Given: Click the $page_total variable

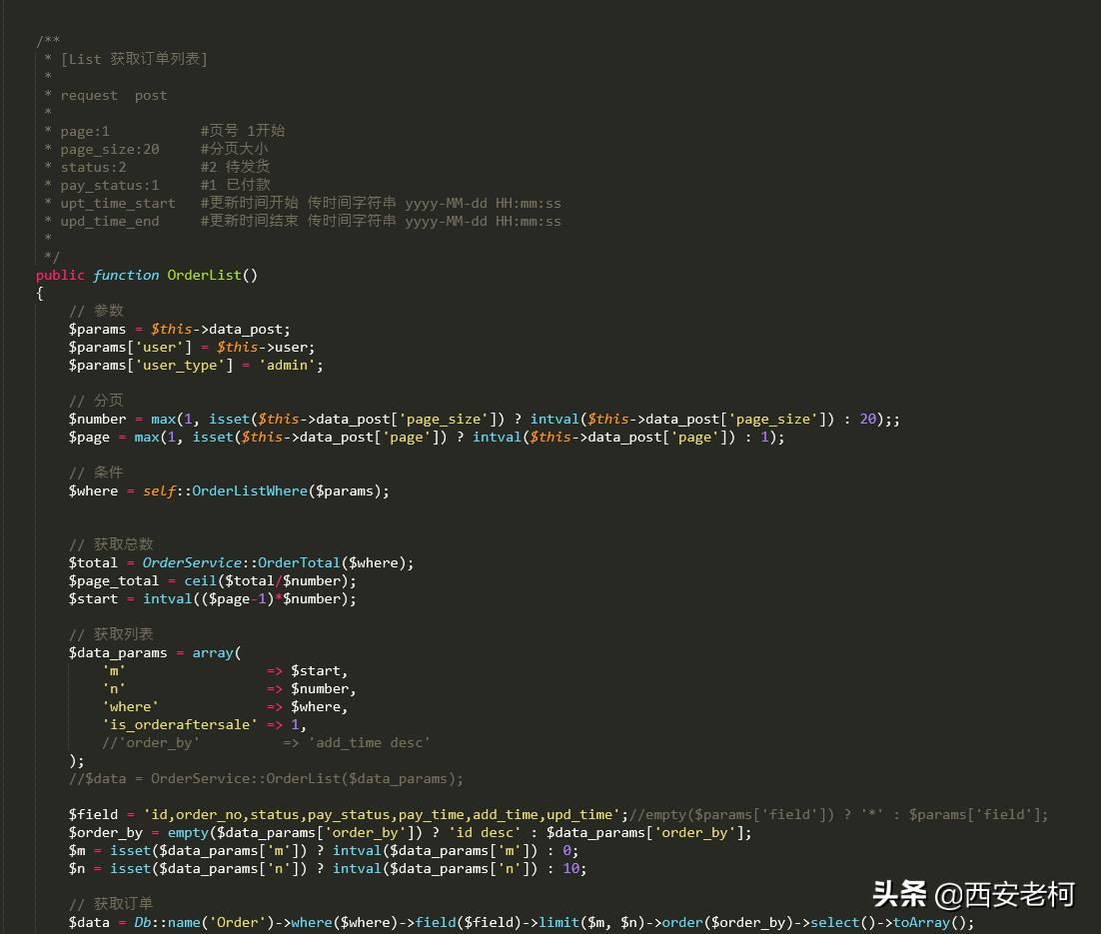Looking at the screenshot, I should tap(113, 580).
